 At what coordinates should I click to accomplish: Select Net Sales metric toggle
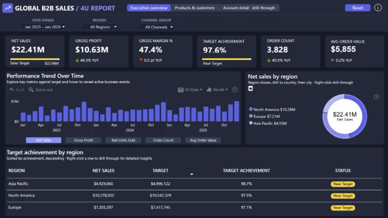coord(43,140)
